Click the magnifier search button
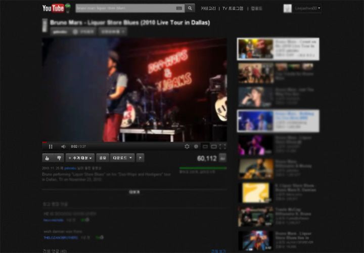The width and height of the screenshot is (364, 253). [190, 9]
